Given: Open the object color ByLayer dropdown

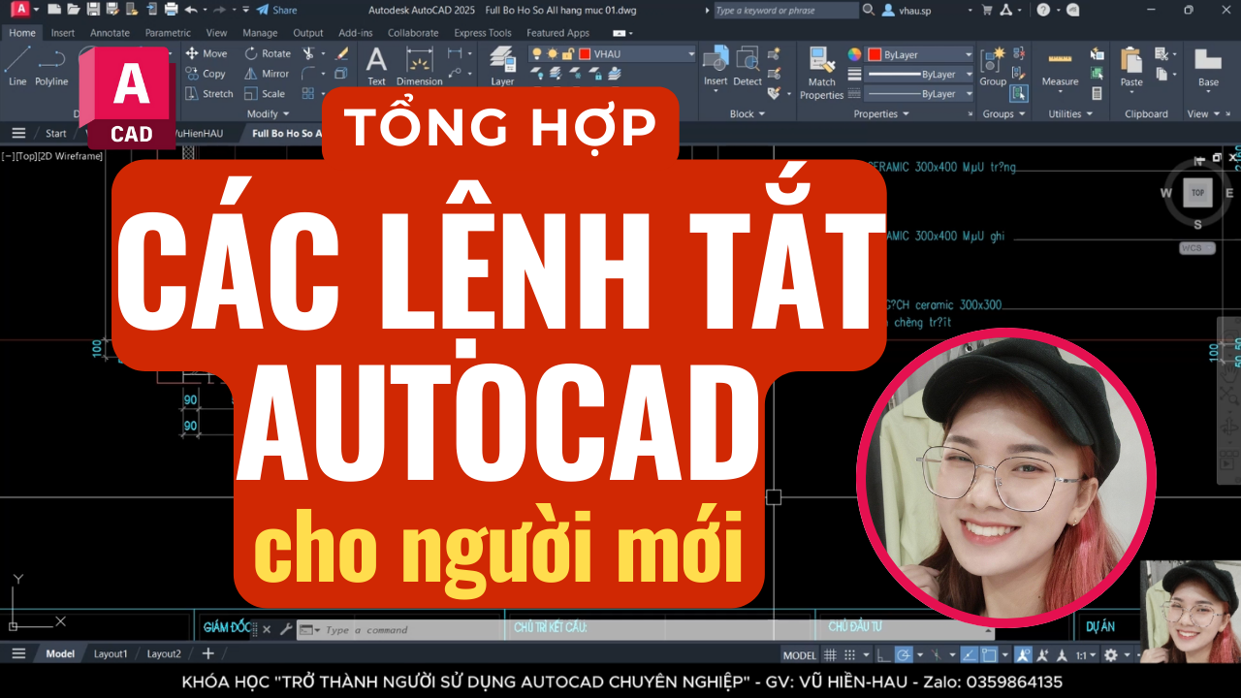Looking at the screenshot, I should coord(919,54).
